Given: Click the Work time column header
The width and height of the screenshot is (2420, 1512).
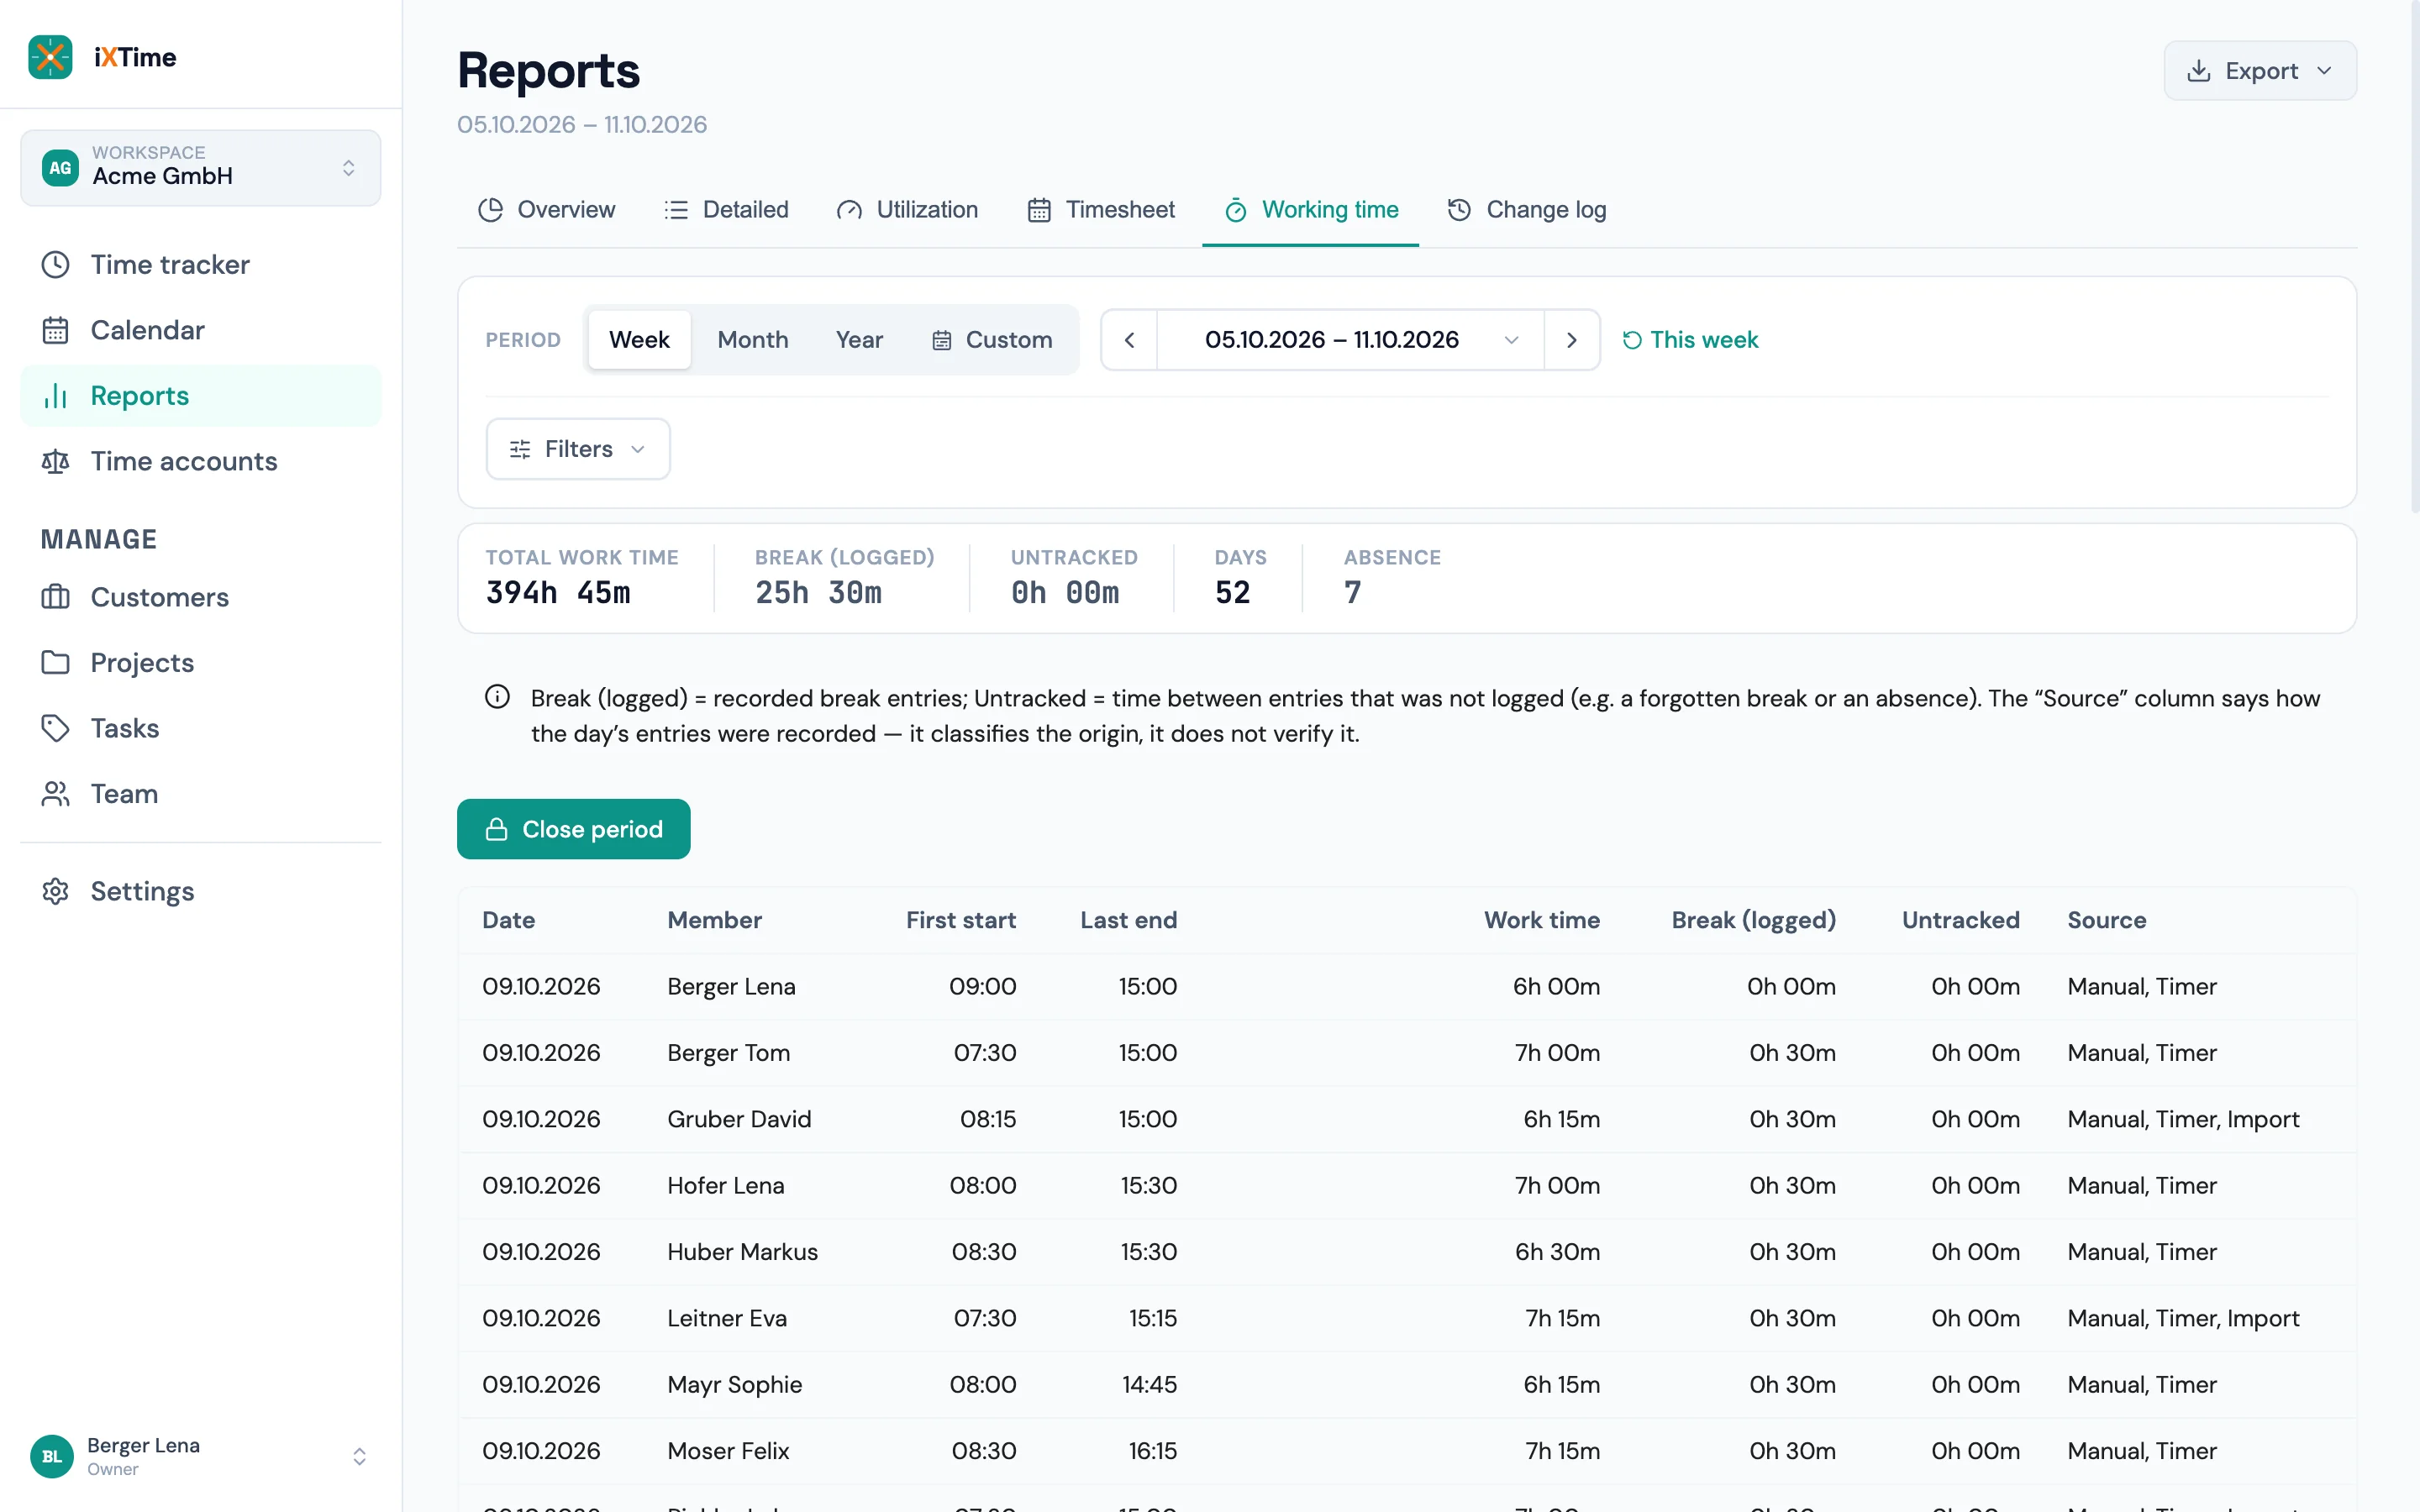Looking at the screenshot, I should [x=1541, y=920].
